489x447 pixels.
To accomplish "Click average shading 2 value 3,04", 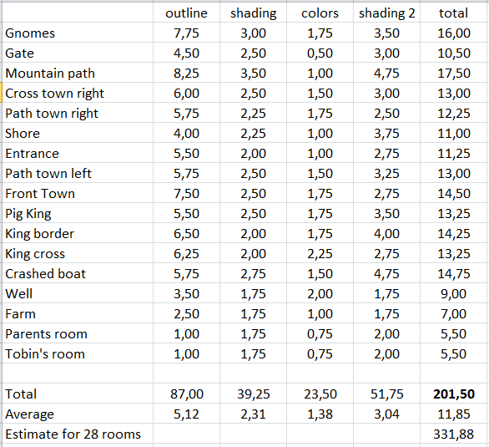I will [x=386, y=414].
